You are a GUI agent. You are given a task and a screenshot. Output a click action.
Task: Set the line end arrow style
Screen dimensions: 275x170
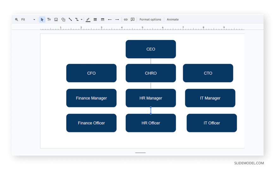[x=117, y=20]
